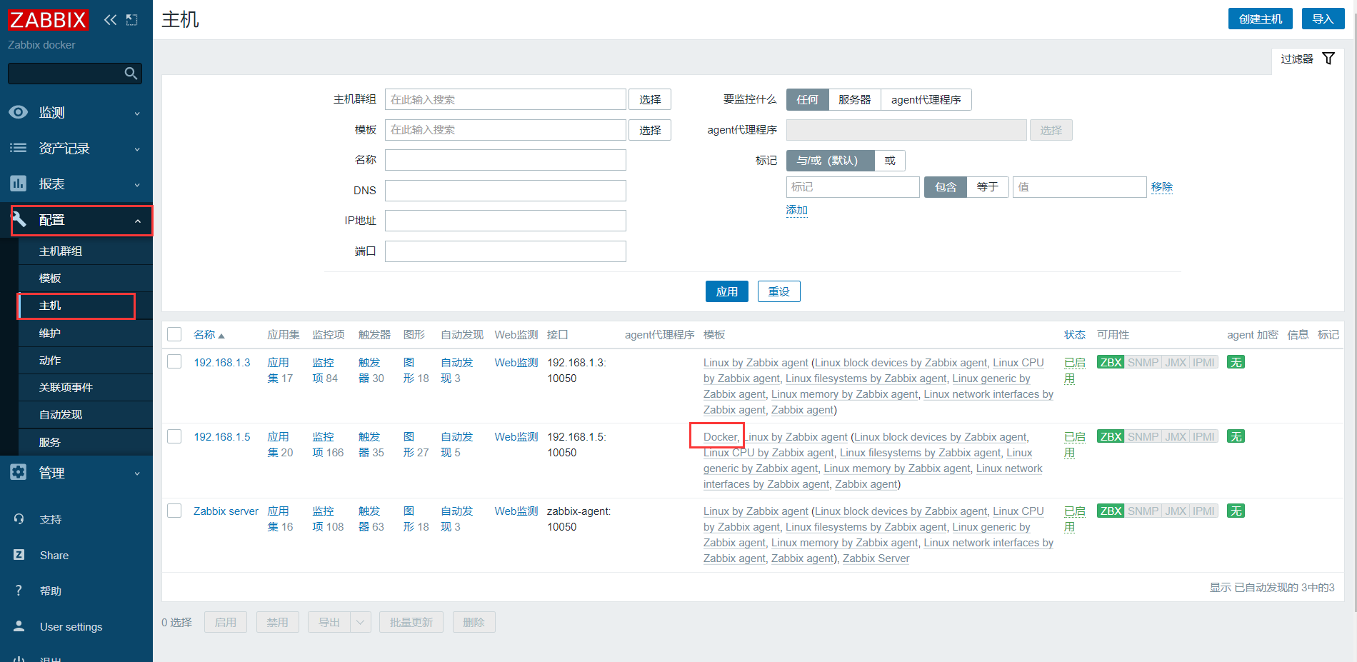This screenshot has height=662, width=1357.
Task: Select the 报表 reports chart icon
Action: pos(18,184)
